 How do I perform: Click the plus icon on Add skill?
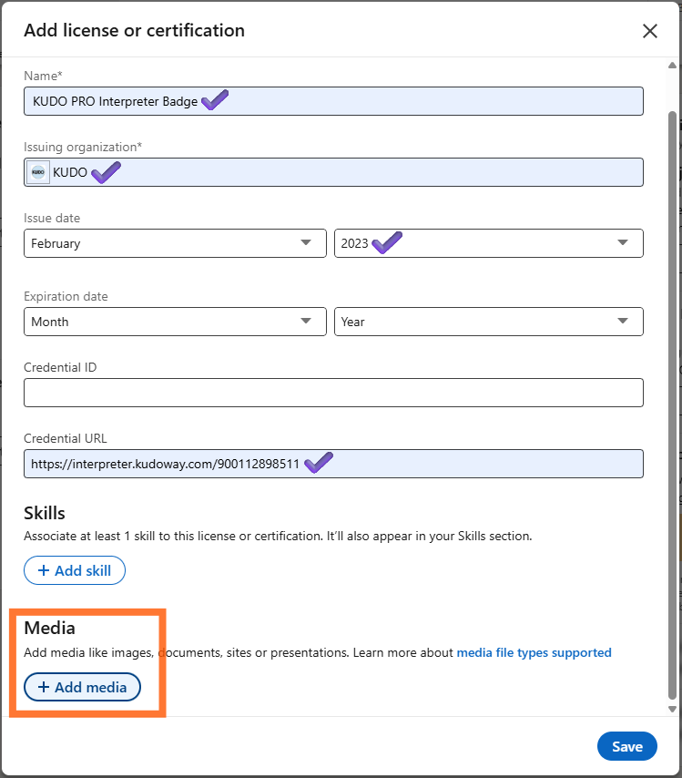[44, 571]
